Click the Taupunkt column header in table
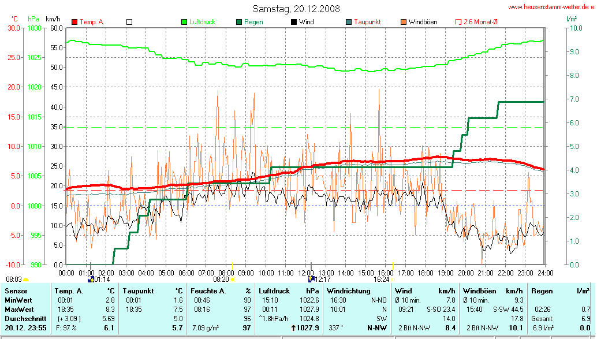The height and width of the screenshot is (339, 597). (136, 291)
